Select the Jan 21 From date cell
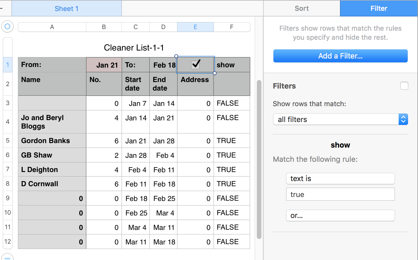The height and width of the screenshot is (260, 418). click(104, 65)
